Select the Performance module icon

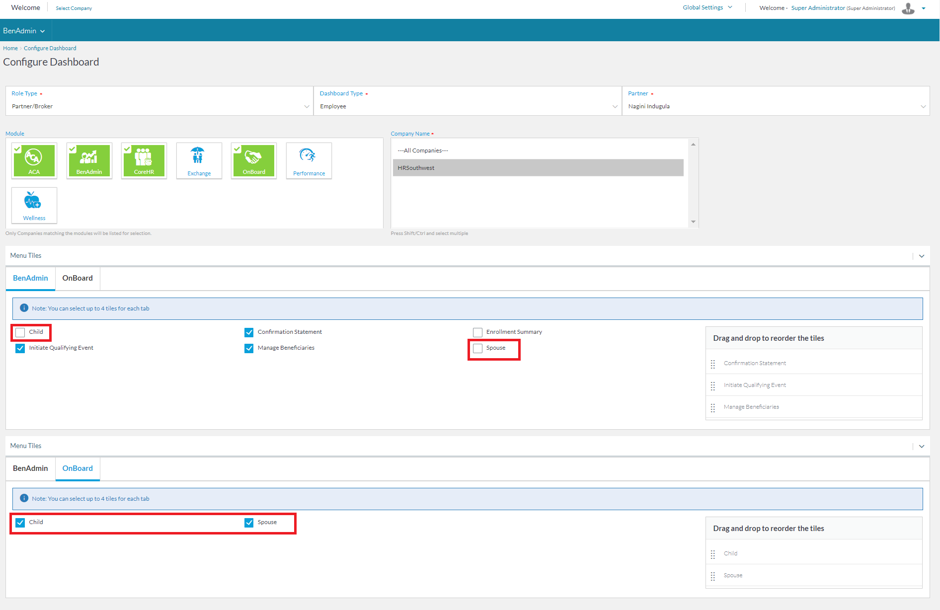[x=309, y=160]
